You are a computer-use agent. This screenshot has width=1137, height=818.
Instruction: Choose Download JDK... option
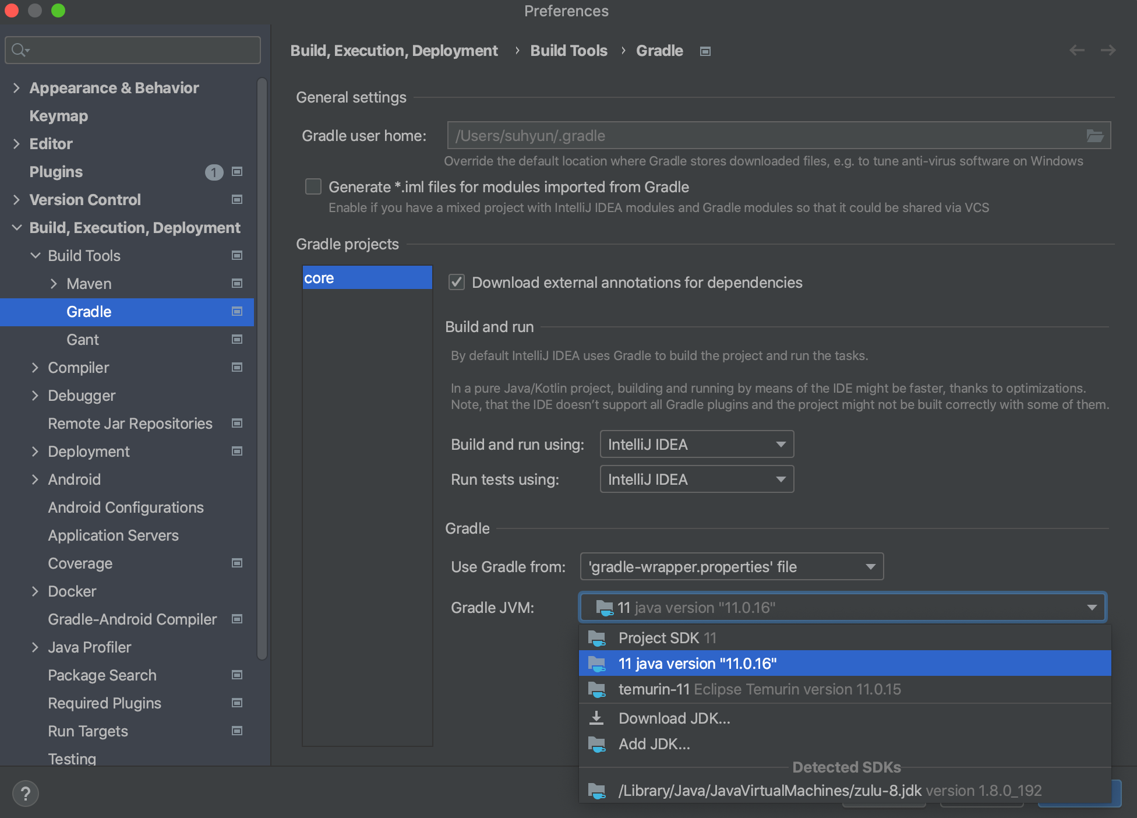click(845, 718)
